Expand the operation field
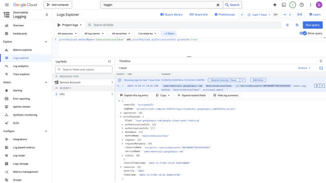The width and height of the screenshot is (326, 183). tap(121, 113)
